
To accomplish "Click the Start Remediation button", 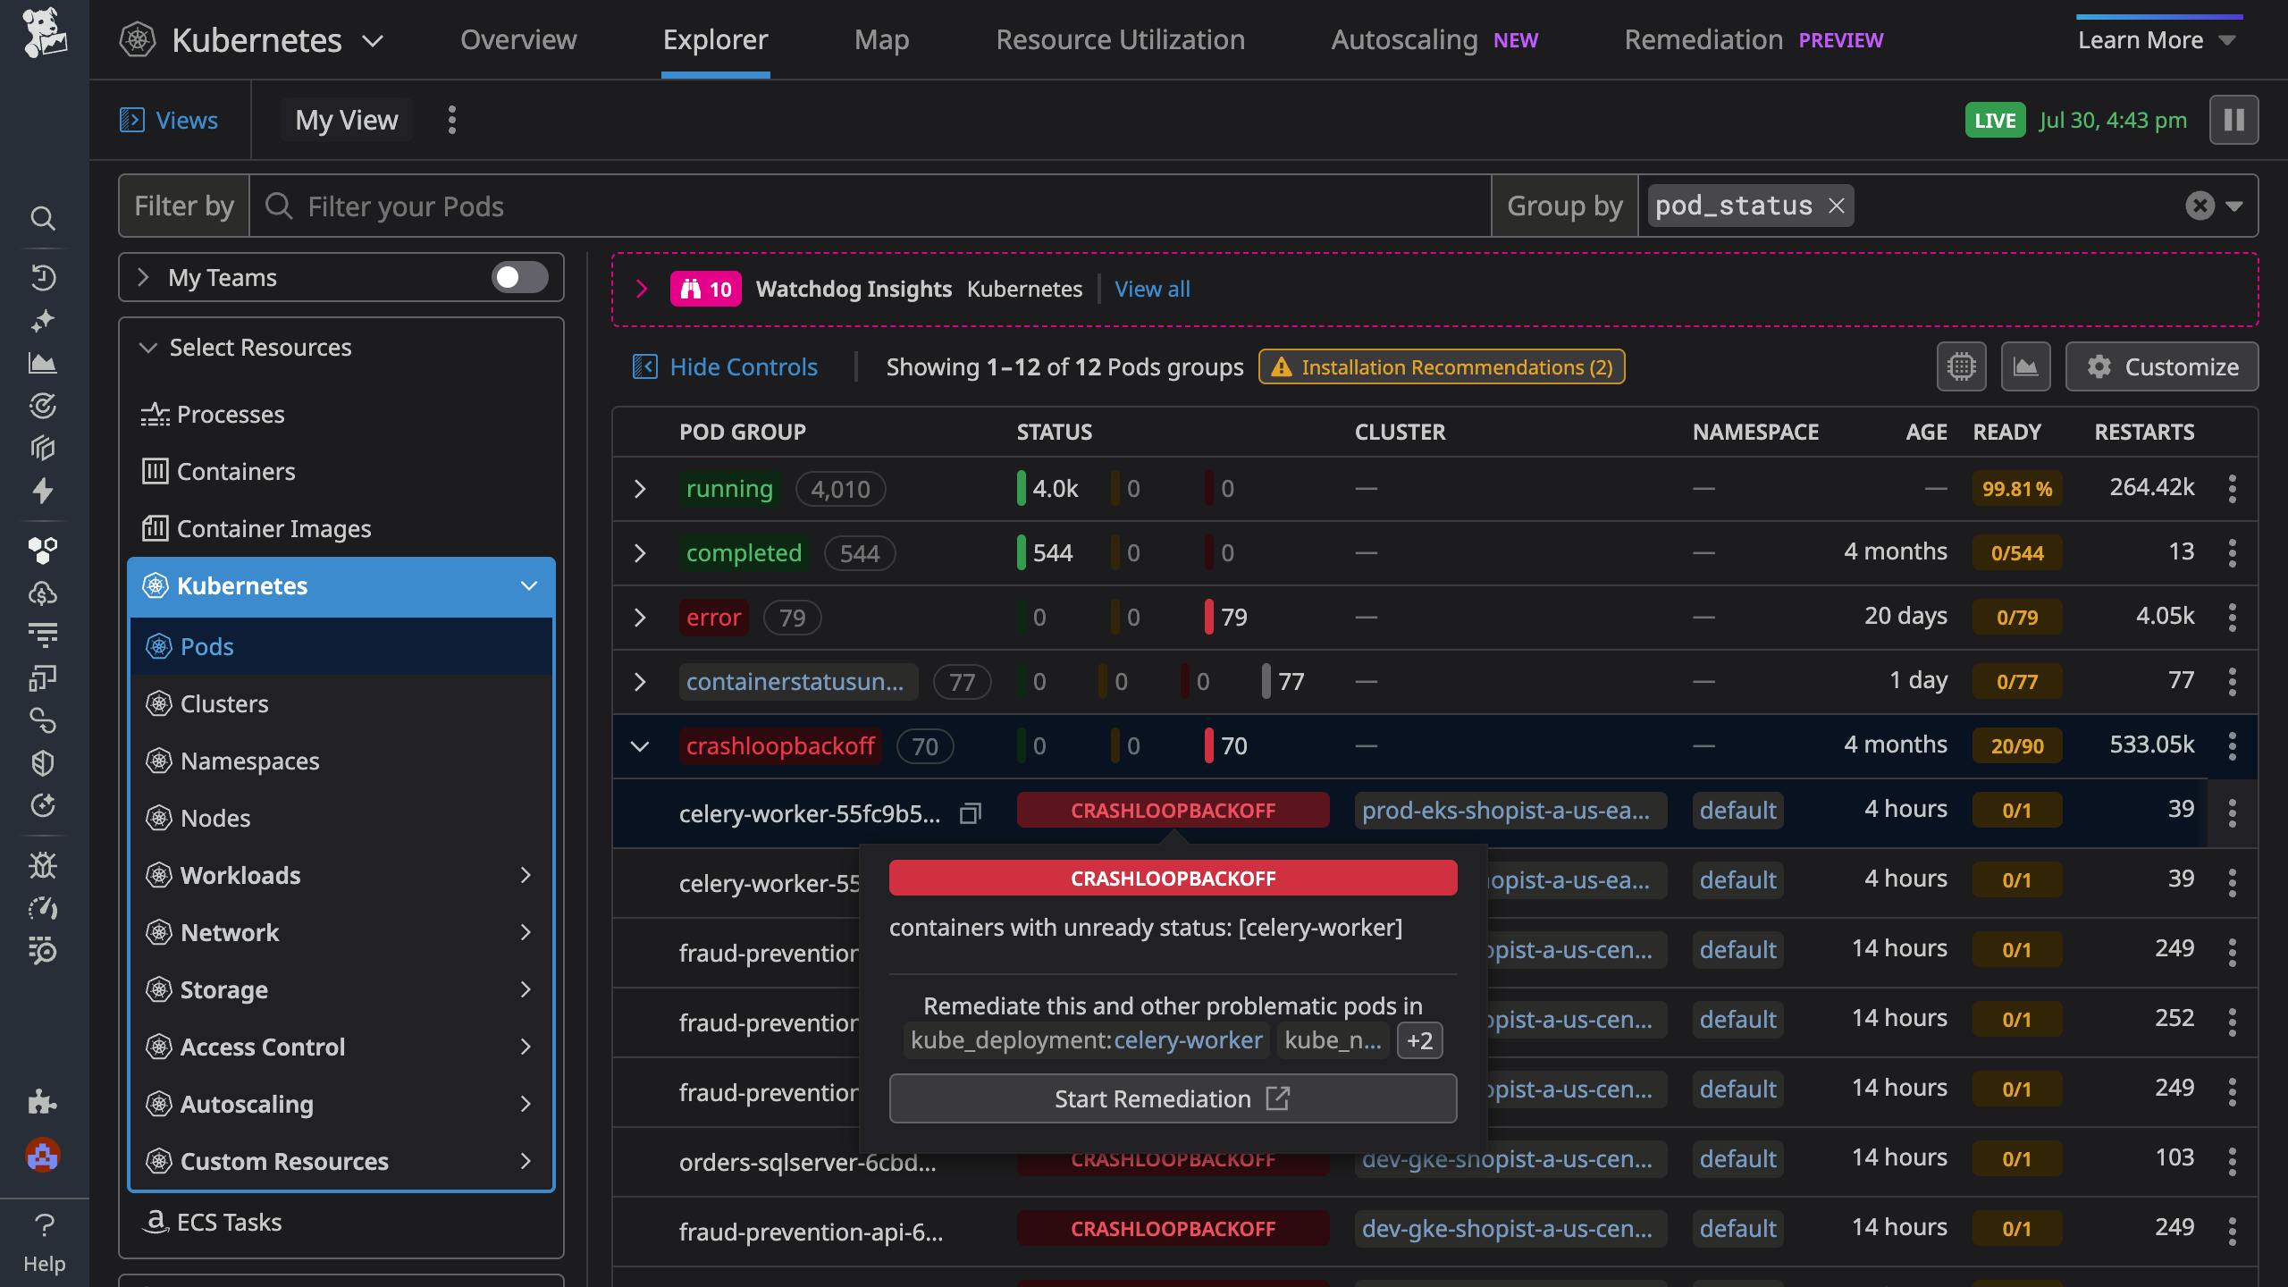I will coord(1172,1098).
